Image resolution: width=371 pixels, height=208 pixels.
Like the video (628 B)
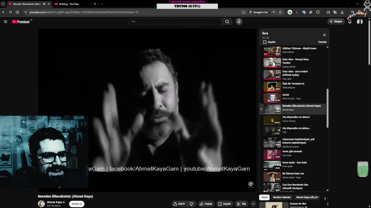[x=179, y=204]
